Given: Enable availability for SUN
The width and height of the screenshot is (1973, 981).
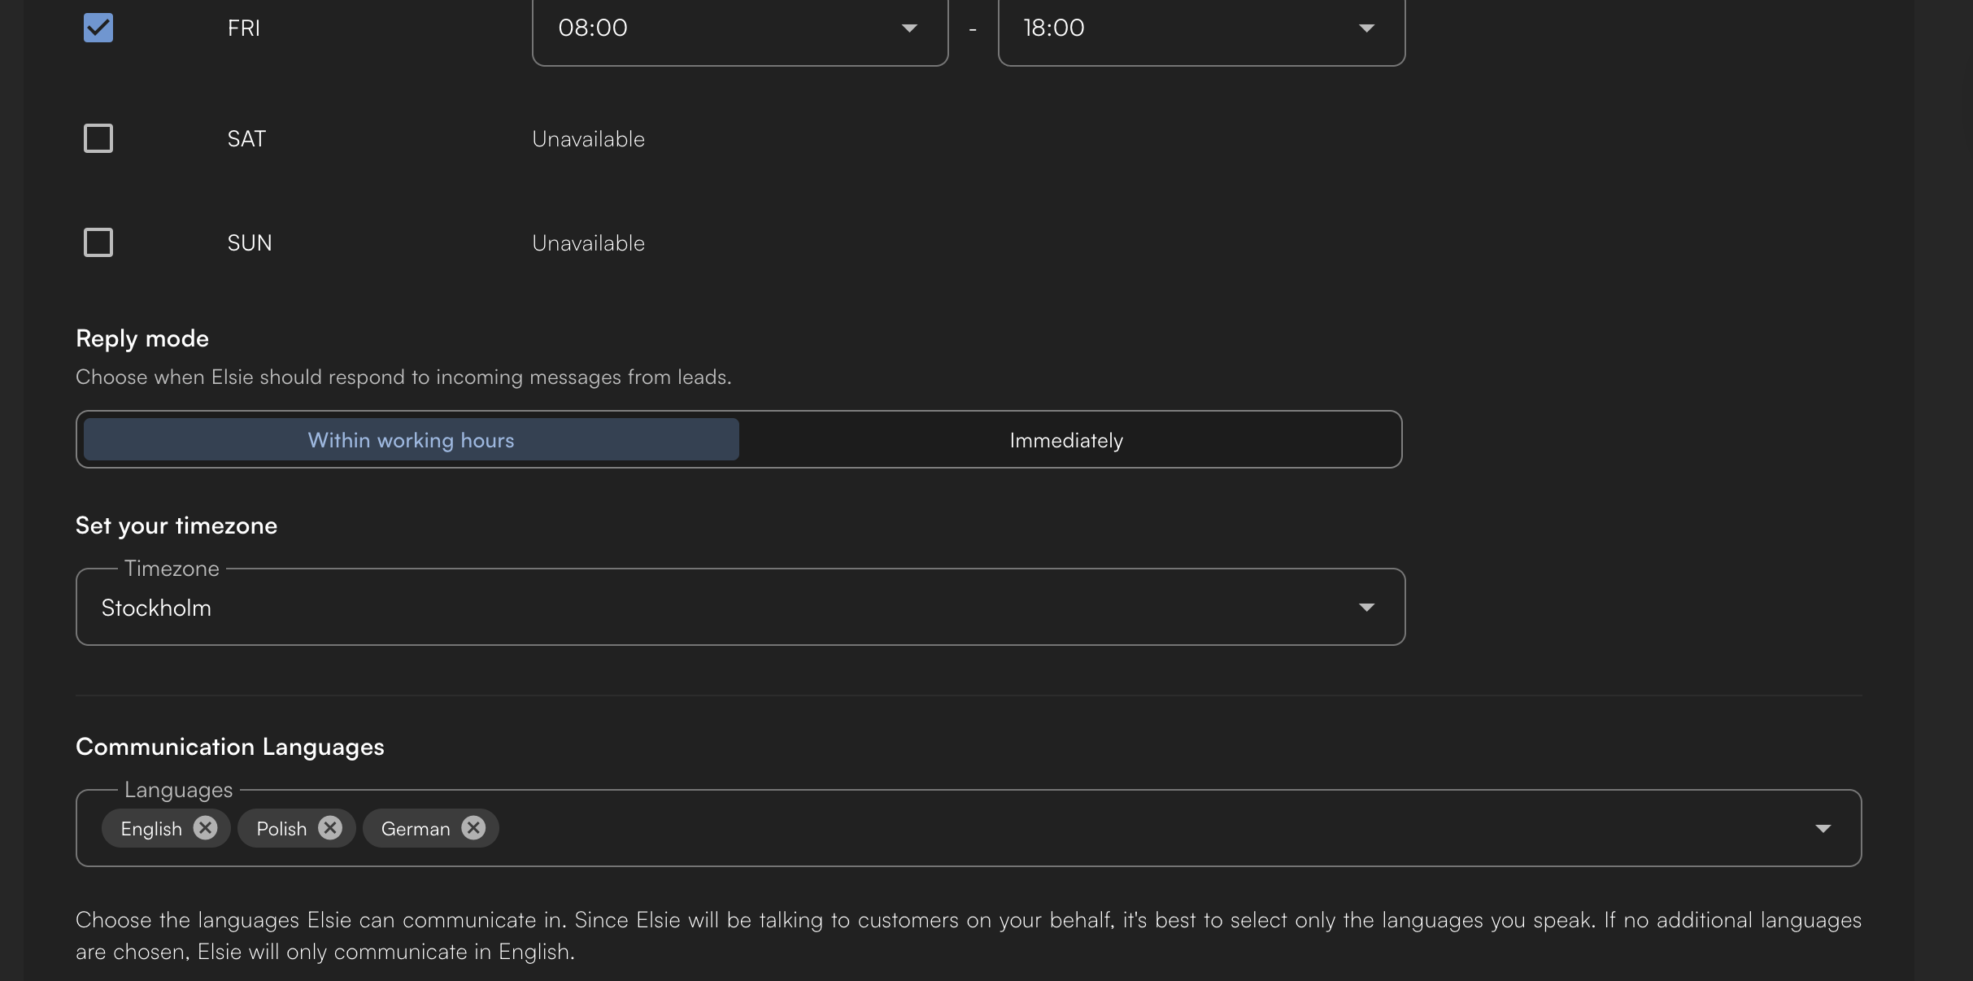Looking at the screenshot, I should coord(98,242).
